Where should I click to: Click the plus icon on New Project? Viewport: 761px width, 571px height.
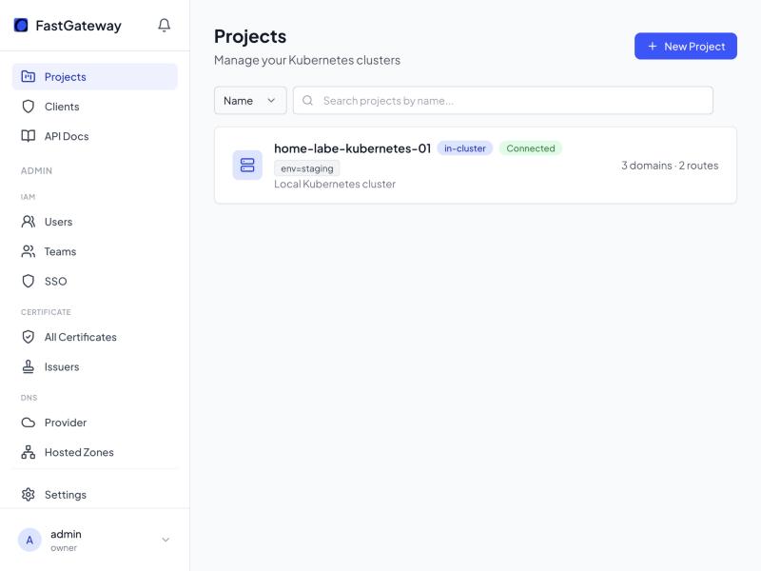(x=653, y=46)
